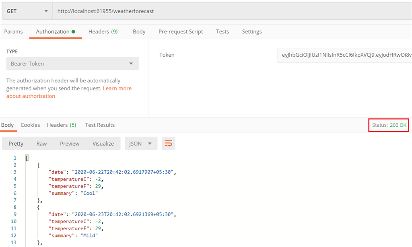Image resolution: width=412 pixels, height=247 pixels.
Task: Go to the Tests tab
Action: pyautogui.click(x=222, y=31)
